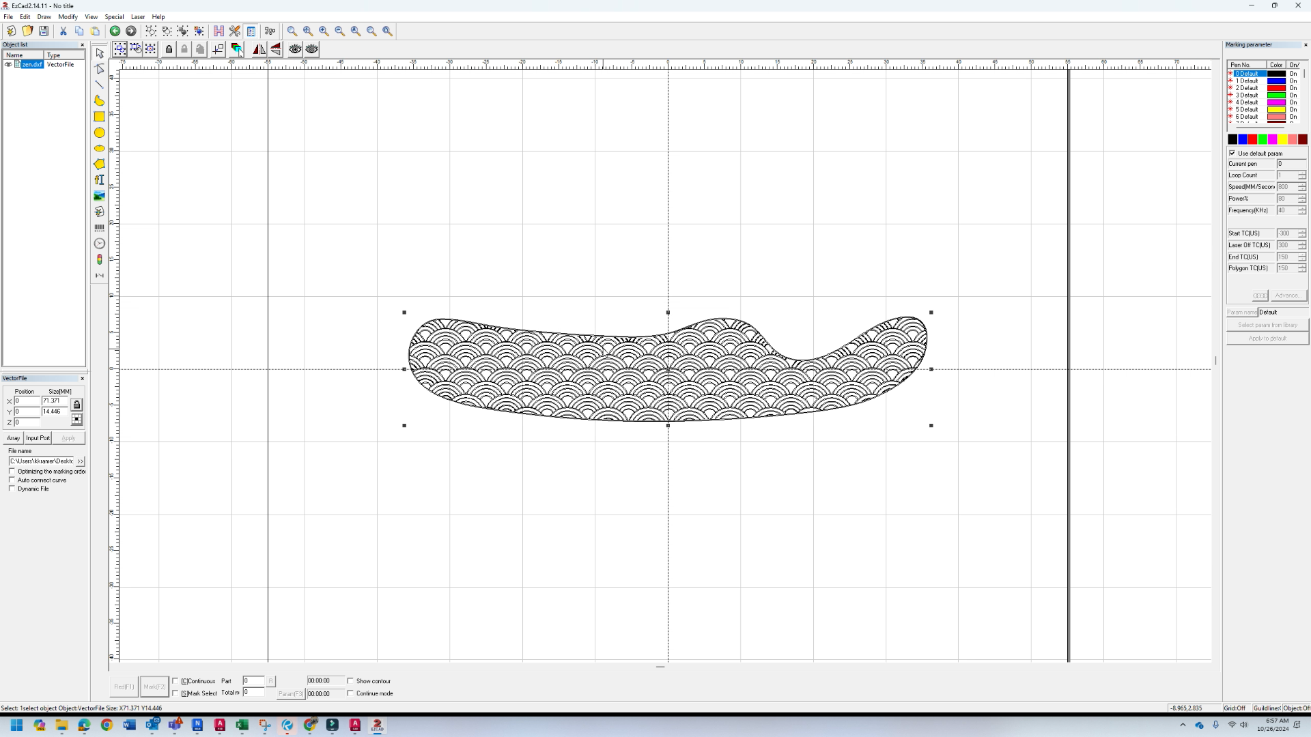Click the zoom magnifier icon
Screen dimensions: 1311x737
click(292, 31)
